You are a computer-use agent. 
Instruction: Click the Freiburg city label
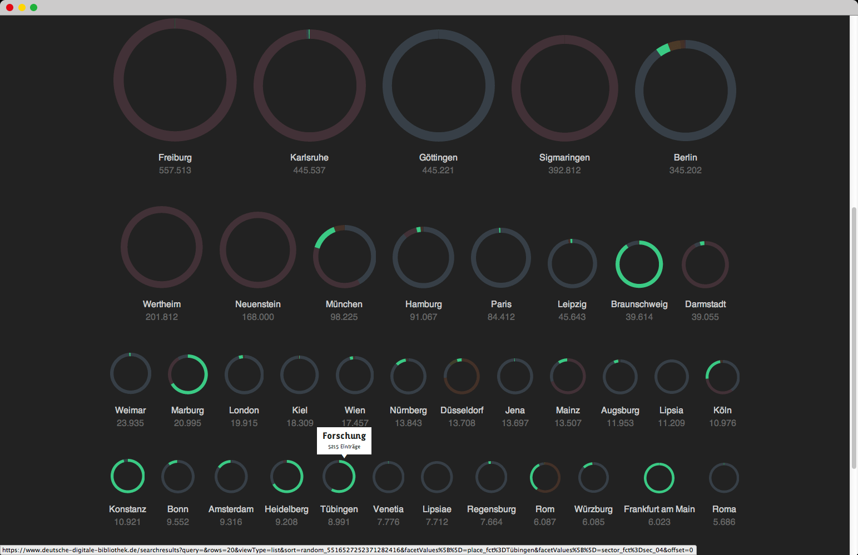[x=175, y=157]
